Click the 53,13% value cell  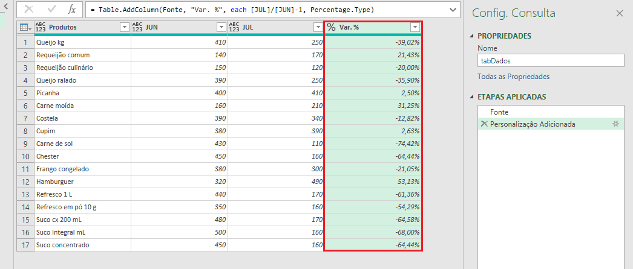[373, 182]
